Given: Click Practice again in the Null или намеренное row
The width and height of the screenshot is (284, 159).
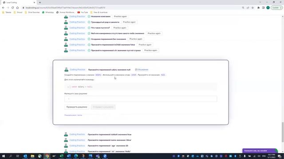Looking at the screenshot, I should pyautogui.click(x=154, y=34).
